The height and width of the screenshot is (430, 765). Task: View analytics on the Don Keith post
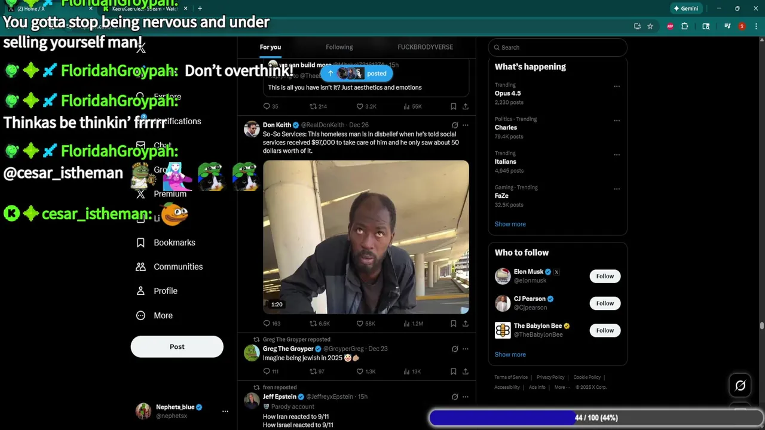413,323
